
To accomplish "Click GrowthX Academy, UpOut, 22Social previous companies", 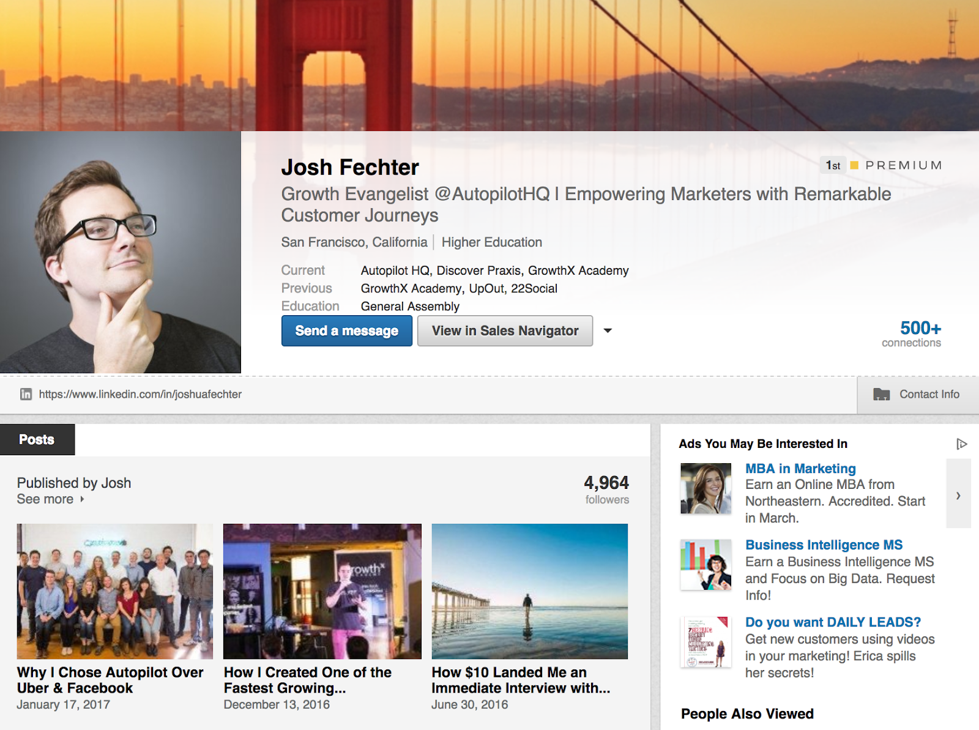I will (459, 288).
